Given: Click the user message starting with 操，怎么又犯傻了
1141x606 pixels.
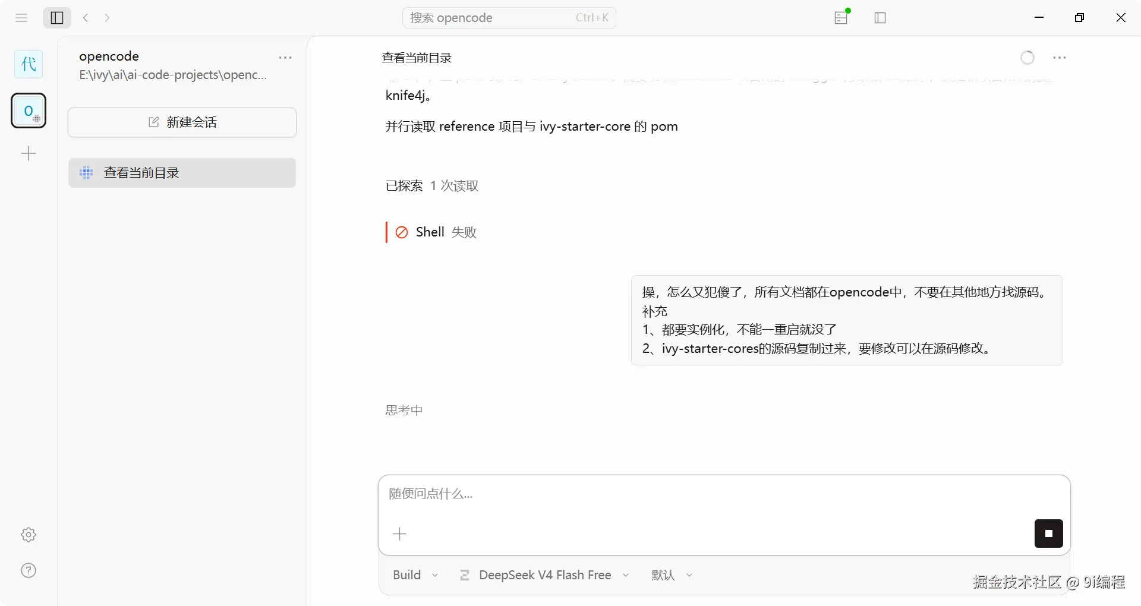Looking at the screenshot, I should [847, 320].
